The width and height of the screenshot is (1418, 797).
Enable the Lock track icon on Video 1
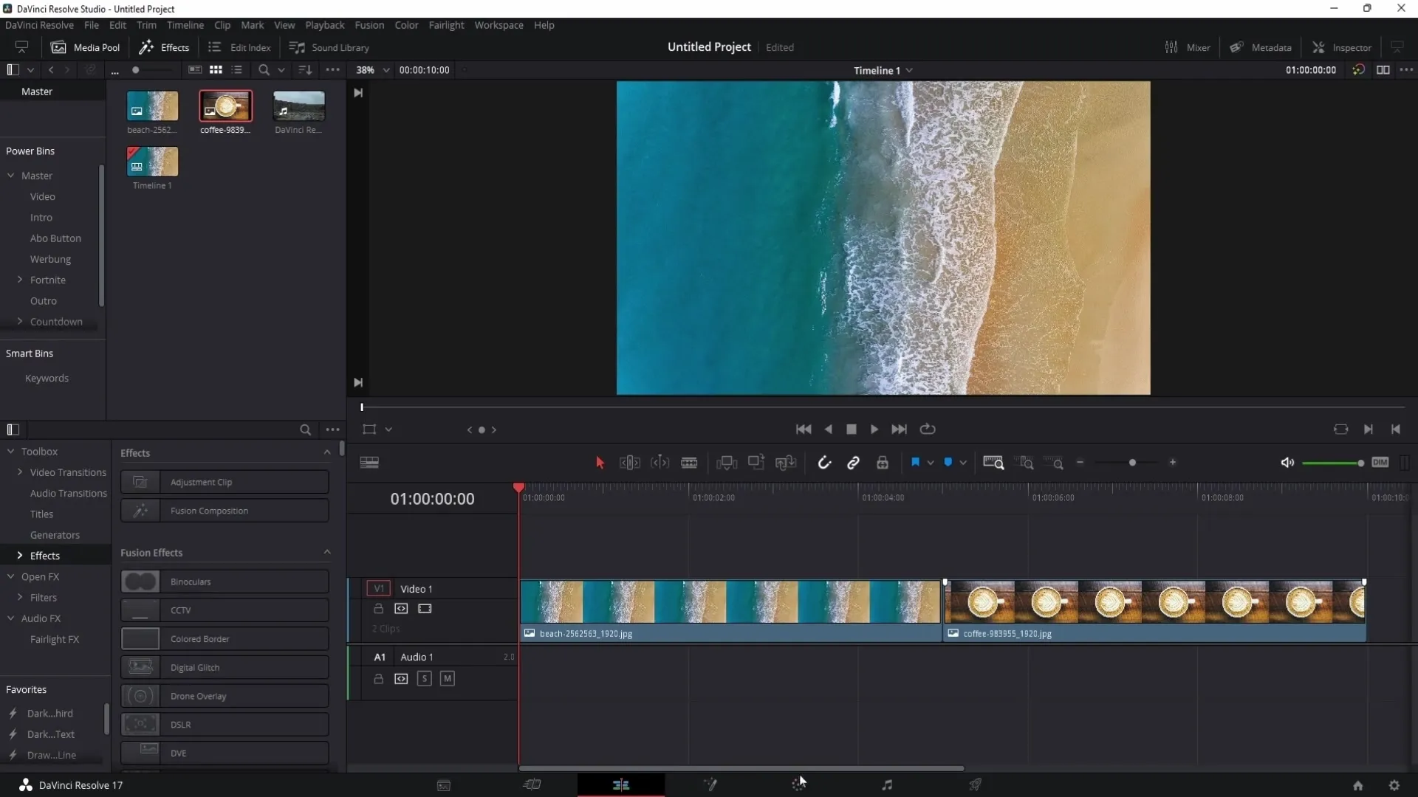378,609
